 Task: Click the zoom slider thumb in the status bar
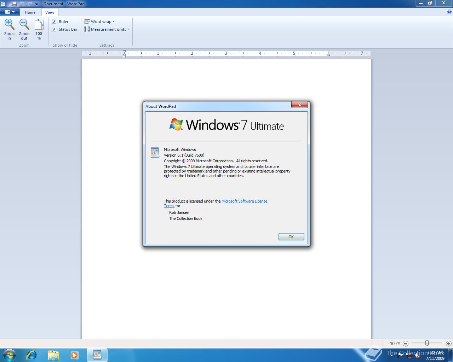pyautogui.click(x=427, y=343)
